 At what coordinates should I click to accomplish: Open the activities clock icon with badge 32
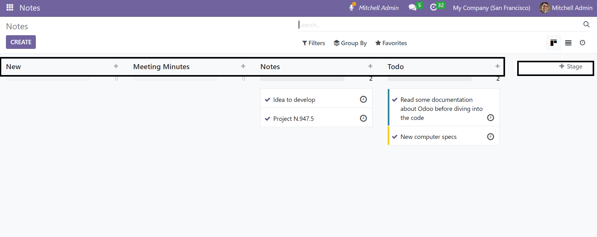[x=433, y=7]
